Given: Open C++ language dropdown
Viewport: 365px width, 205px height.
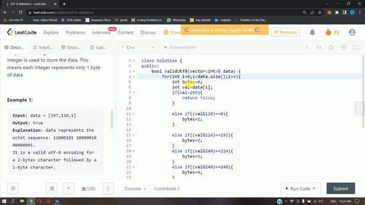Looking at the screenshot, I should click(x=138, y=47).
